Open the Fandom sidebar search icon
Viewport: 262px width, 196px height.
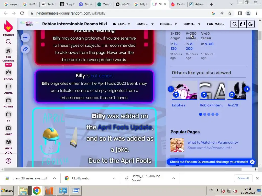pos(8,42)
